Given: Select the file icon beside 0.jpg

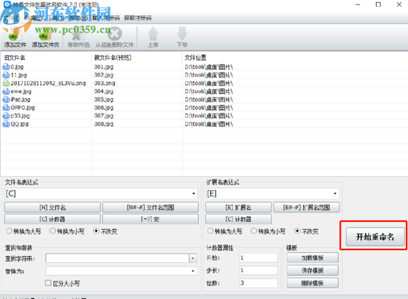Looking at the screenshot, I should 6,67.
